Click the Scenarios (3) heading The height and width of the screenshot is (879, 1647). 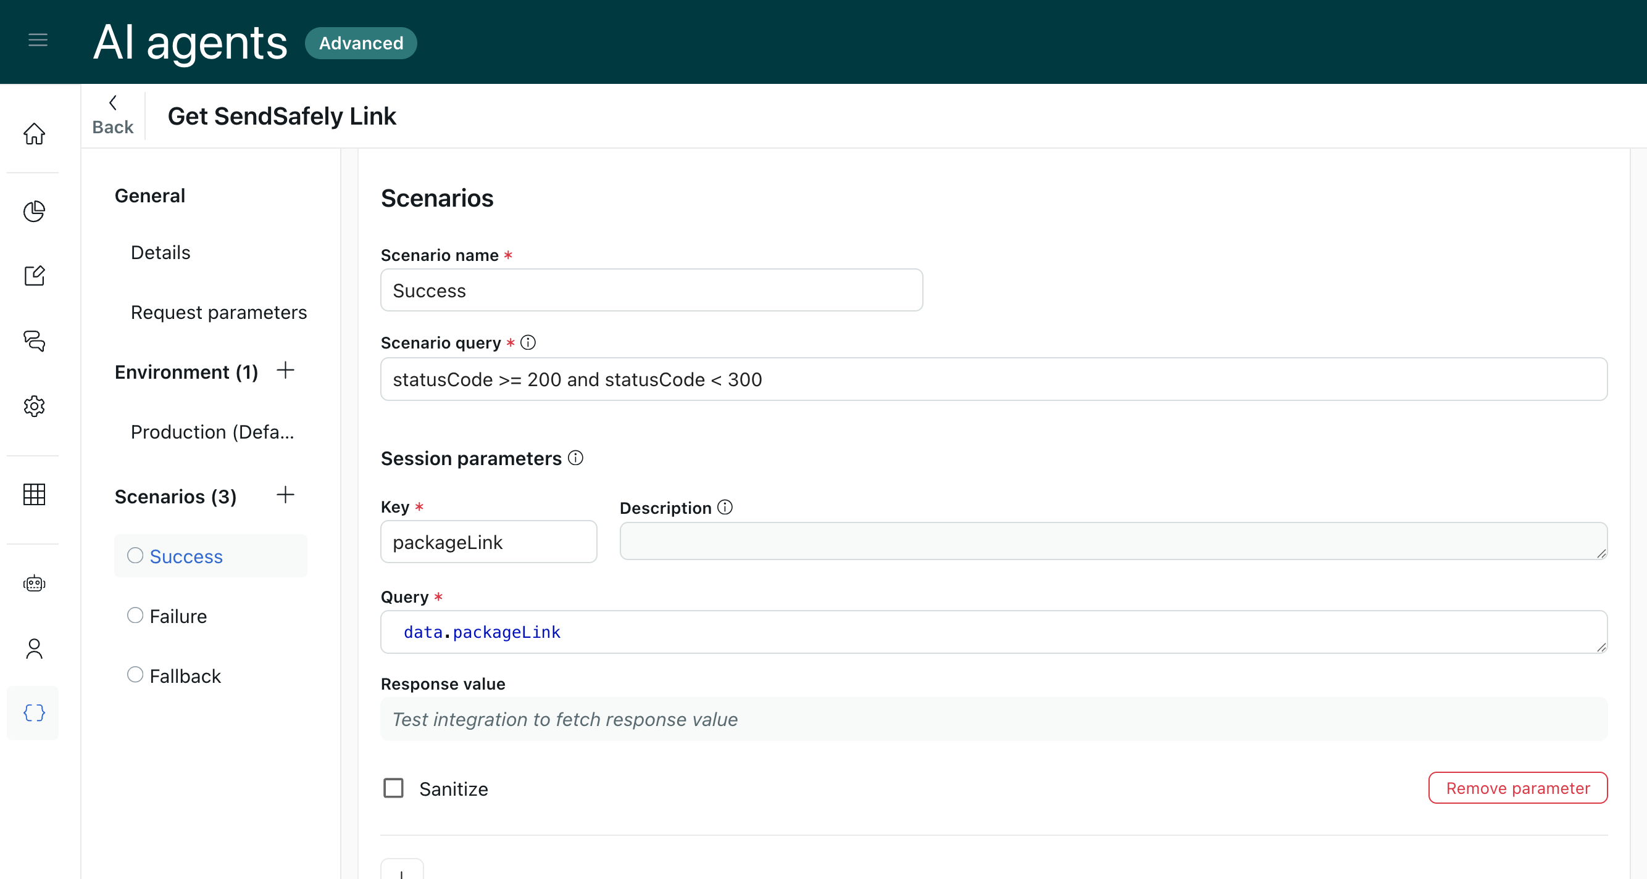pos(176,497)
